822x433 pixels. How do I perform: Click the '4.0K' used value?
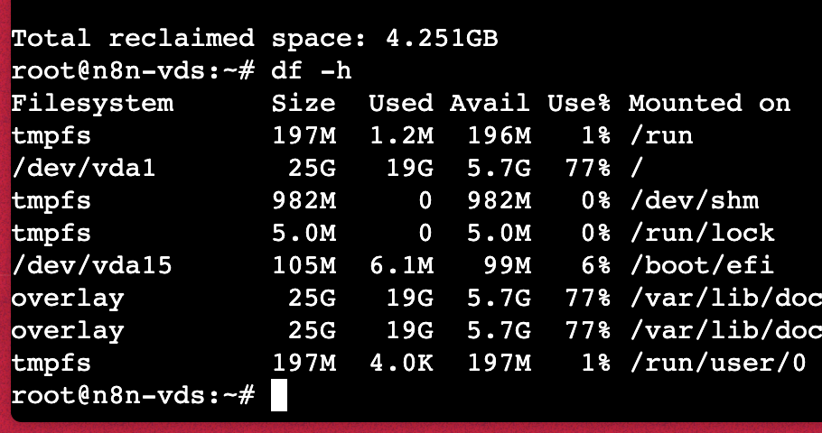point(401,363)
